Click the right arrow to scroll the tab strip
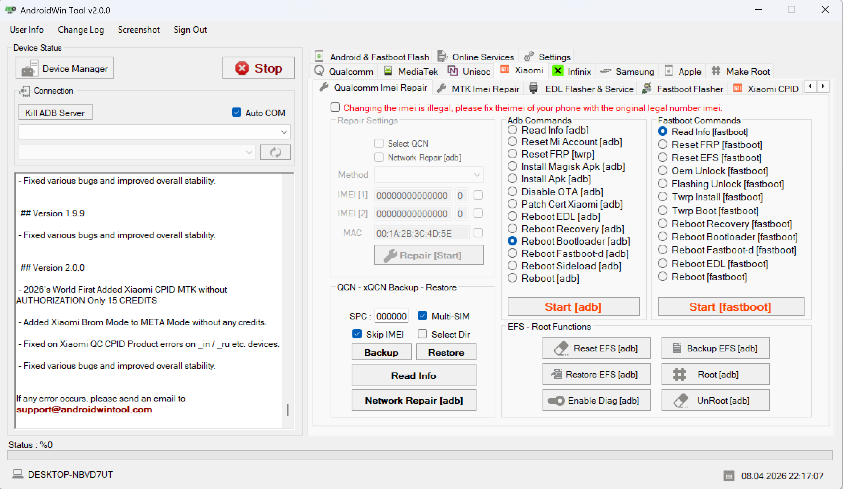843x489 pixels. pos(823,86)
